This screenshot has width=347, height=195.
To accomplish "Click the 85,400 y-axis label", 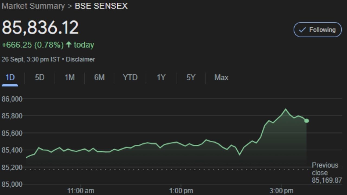I will [12, 150].
